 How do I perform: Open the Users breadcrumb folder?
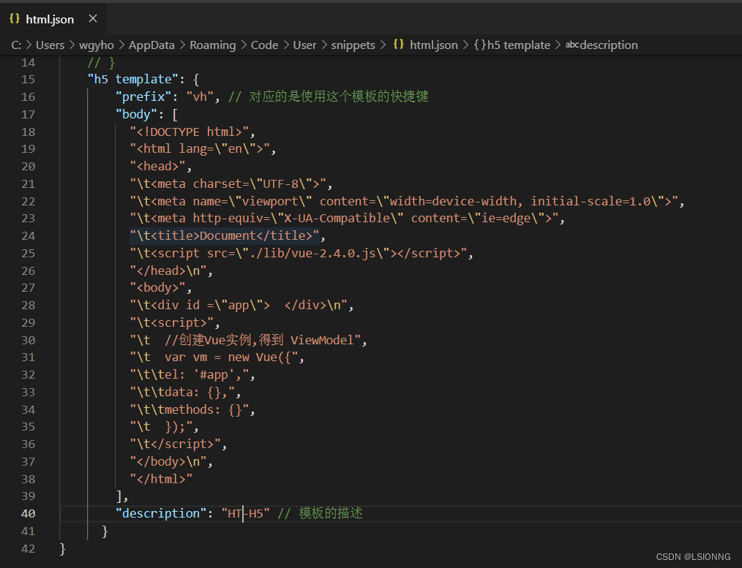(50, 45)
